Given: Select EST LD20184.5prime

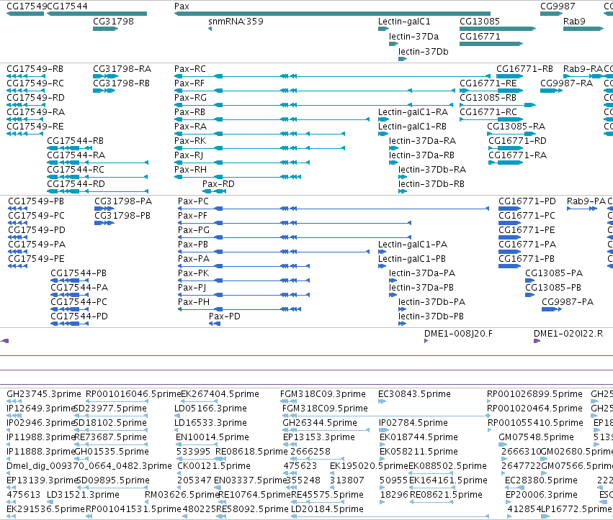Looking at the screenshot, I should pos(327,509).
